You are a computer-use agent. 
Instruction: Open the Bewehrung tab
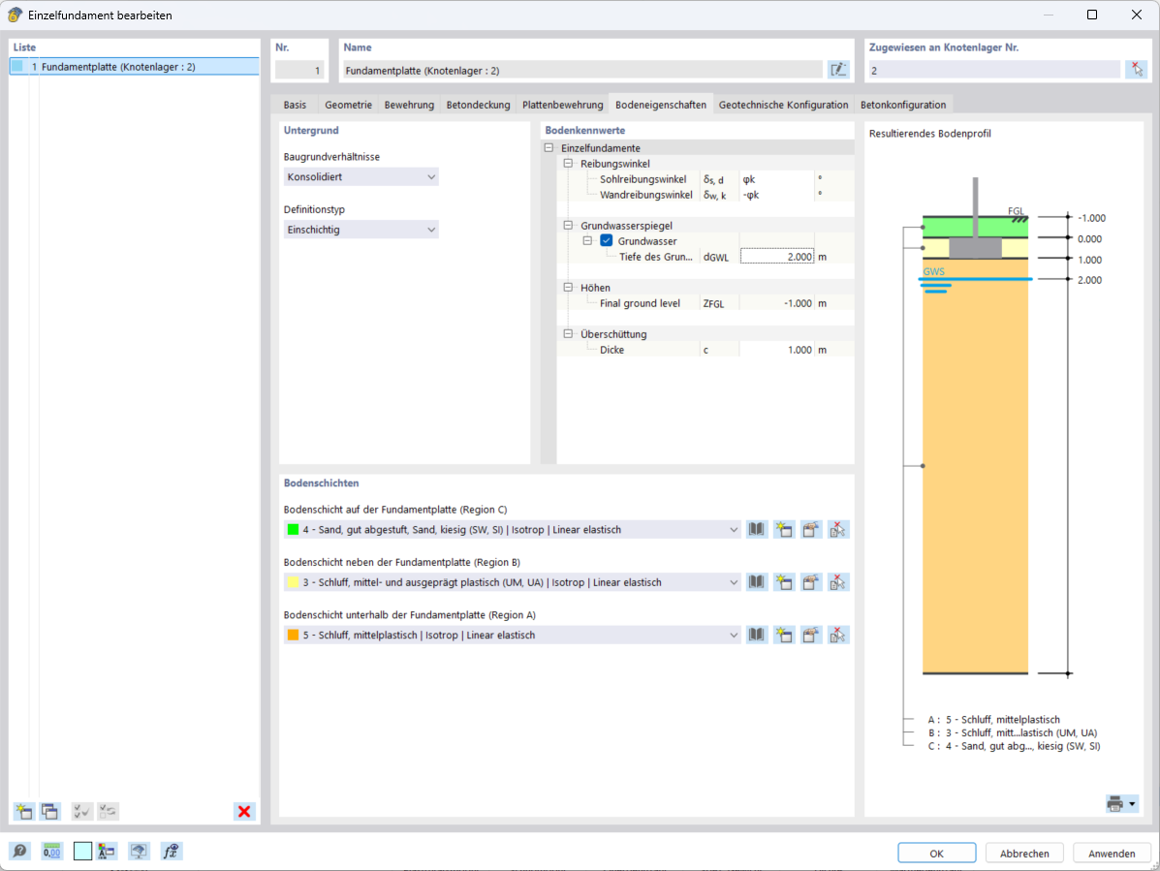[x=409, y=105]
